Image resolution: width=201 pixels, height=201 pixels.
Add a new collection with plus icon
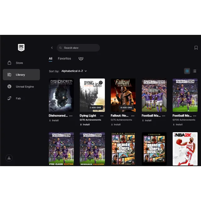[81, 58]
